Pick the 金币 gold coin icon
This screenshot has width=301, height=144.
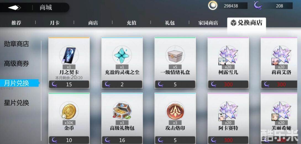tap(69, 111)
